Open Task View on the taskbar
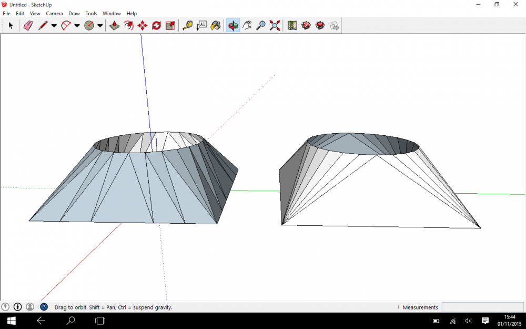526x329 pixels. (100, 321)
